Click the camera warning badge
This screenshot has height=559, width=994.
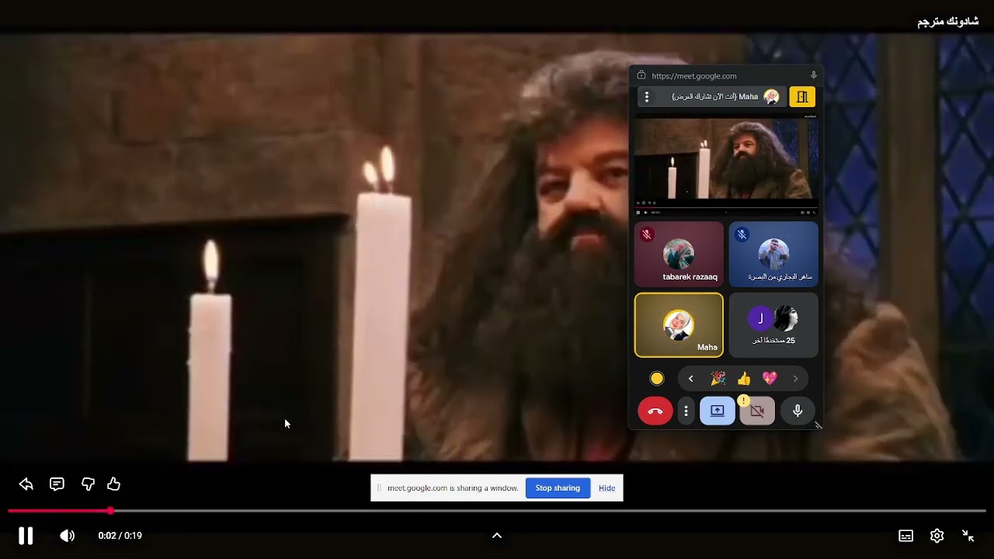[743, 401]
